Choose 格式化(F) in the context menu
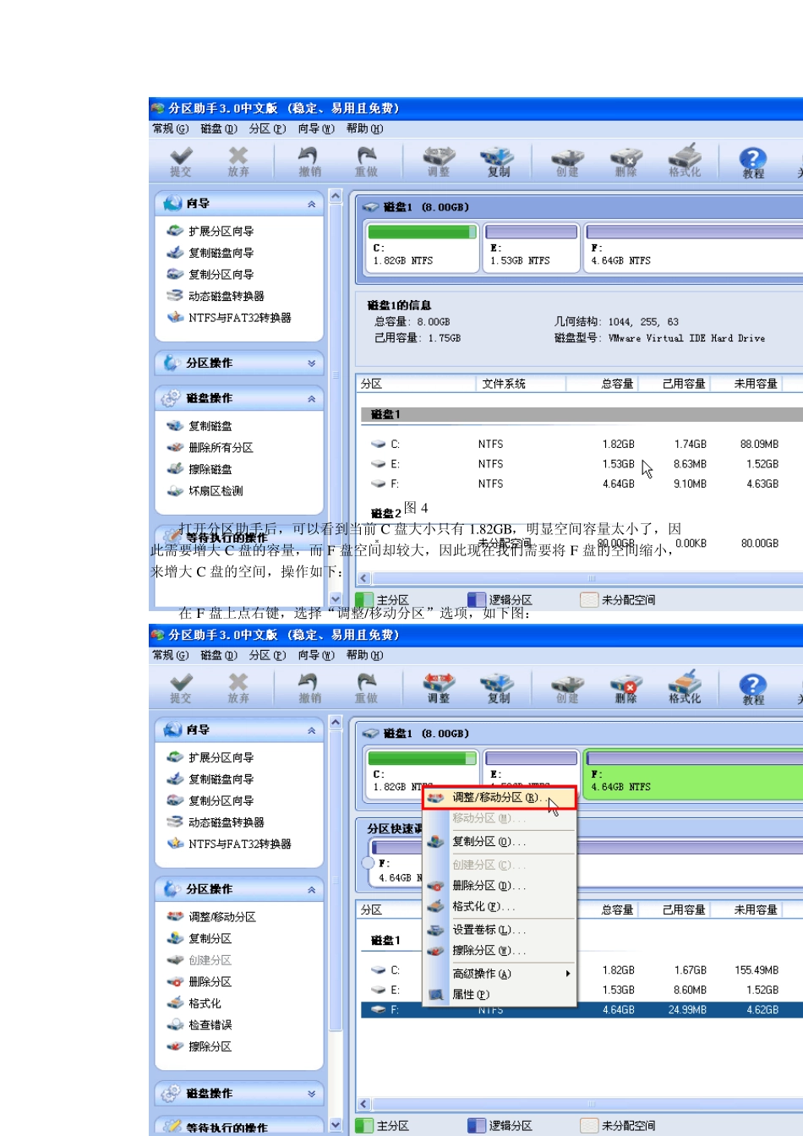This screenshot has width=803, height=1136. [500, 906]
